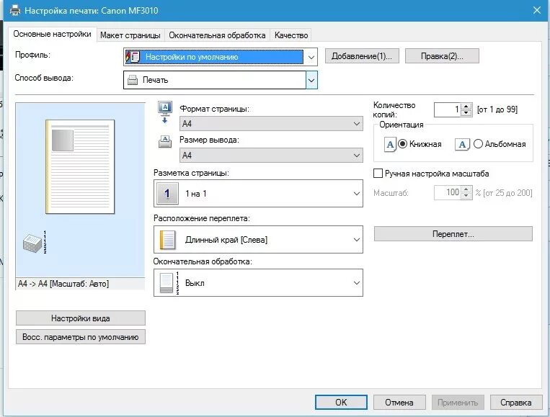Click the page format monitor icon
This screenshot has width=550, height=417.
[165, 112]
